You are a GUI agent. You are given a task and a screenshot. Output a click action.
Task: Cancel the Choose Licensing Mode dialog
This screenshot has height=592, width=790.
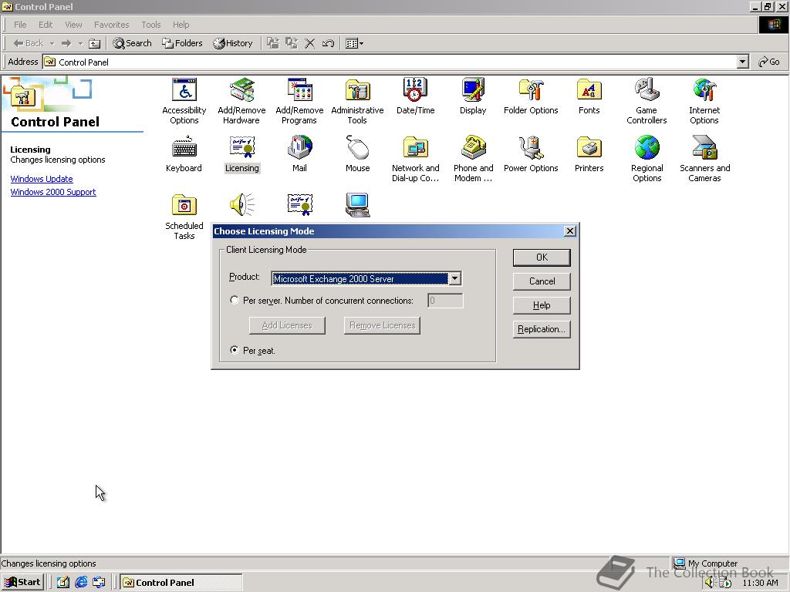(x=542, y=281)
